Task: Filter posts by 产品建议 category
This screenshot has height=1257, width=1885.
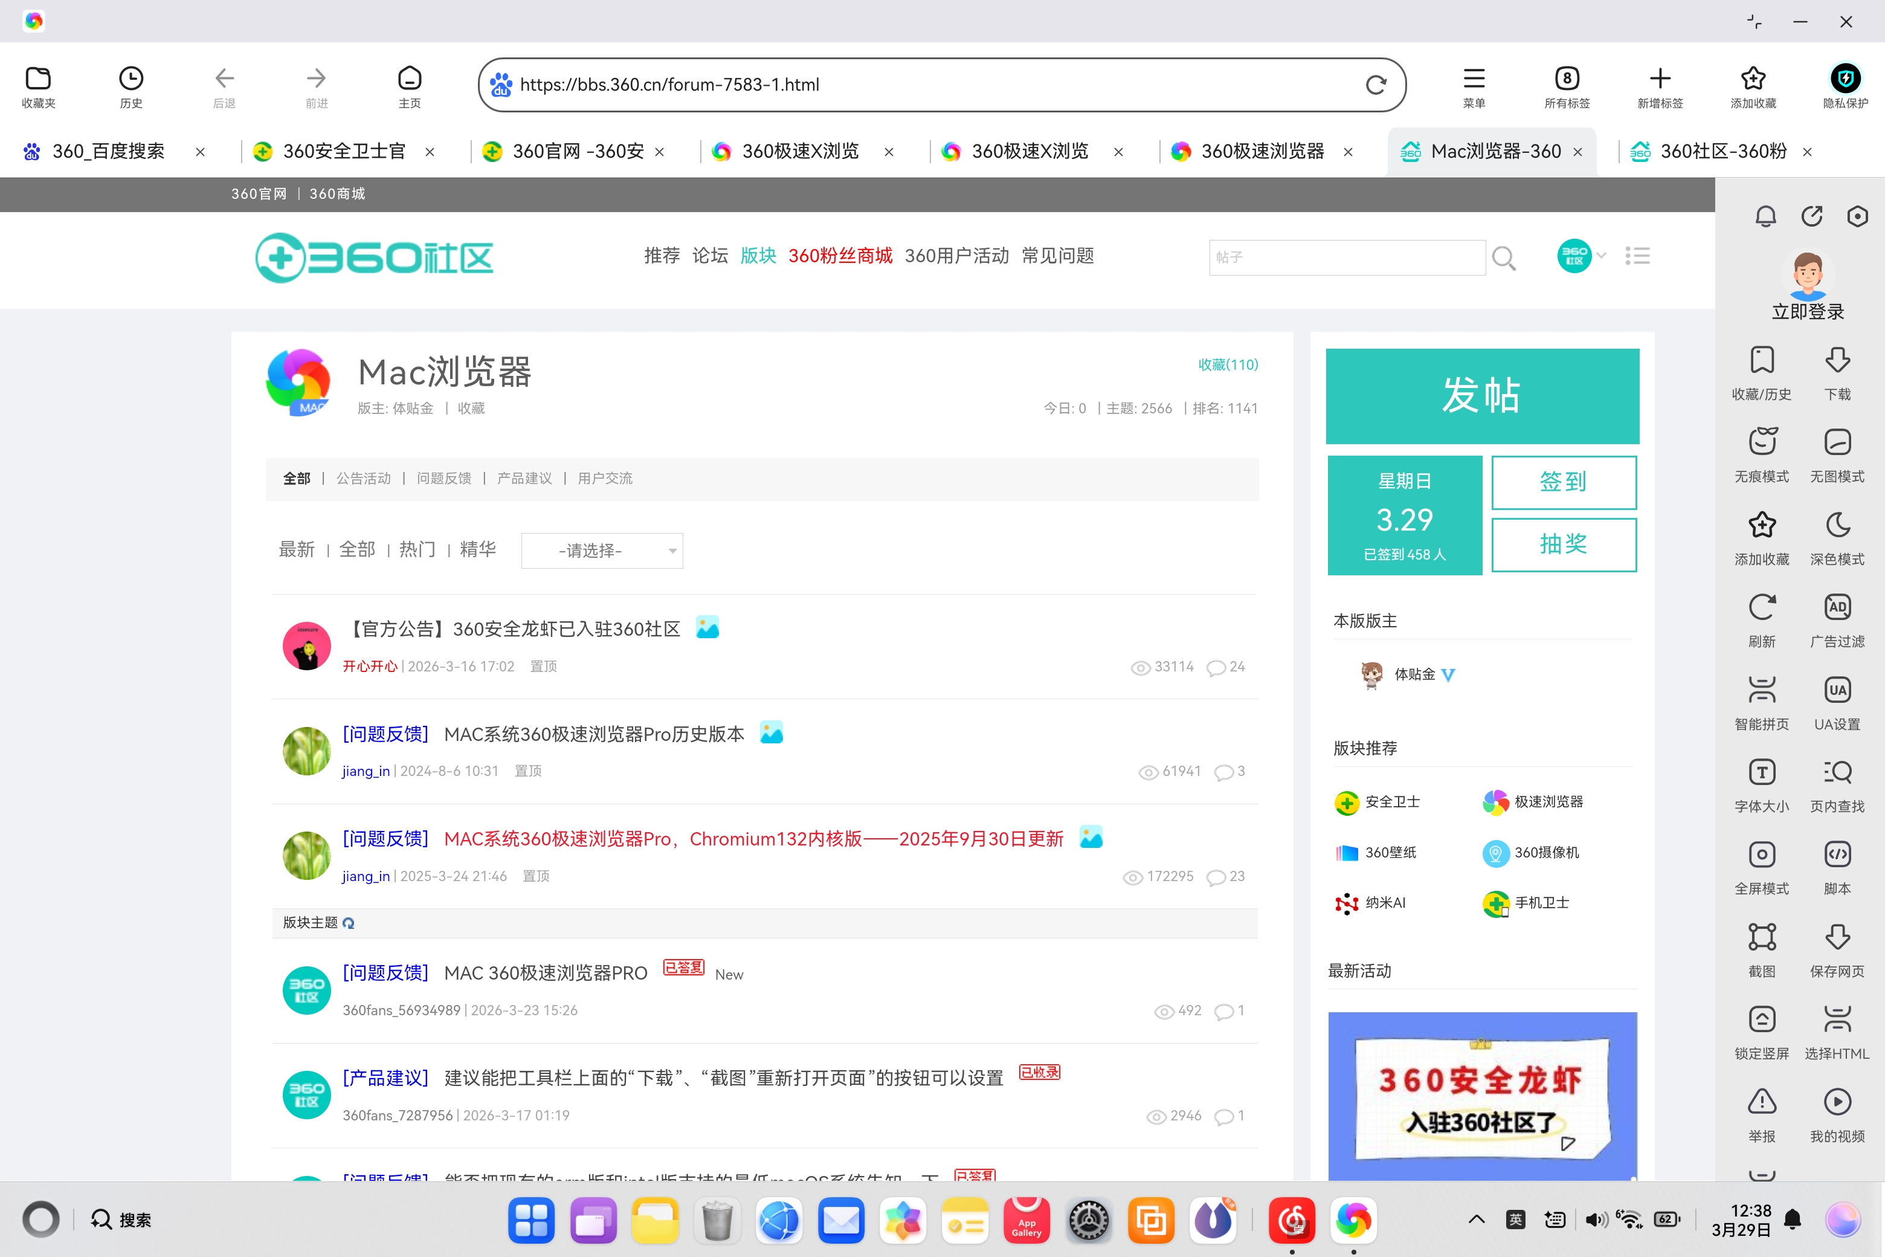Action: [525, 479]
